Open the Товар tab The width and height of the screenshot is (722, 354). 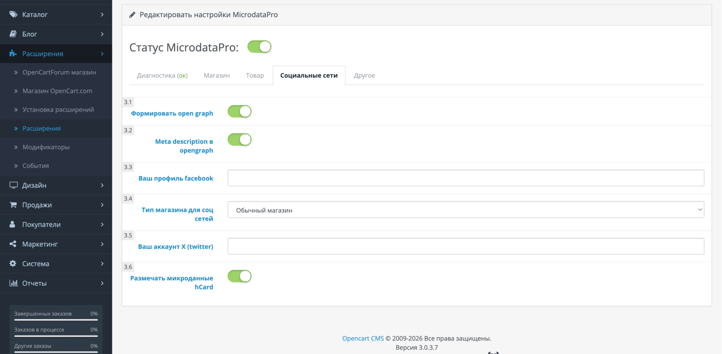click(x=255, y=75)
